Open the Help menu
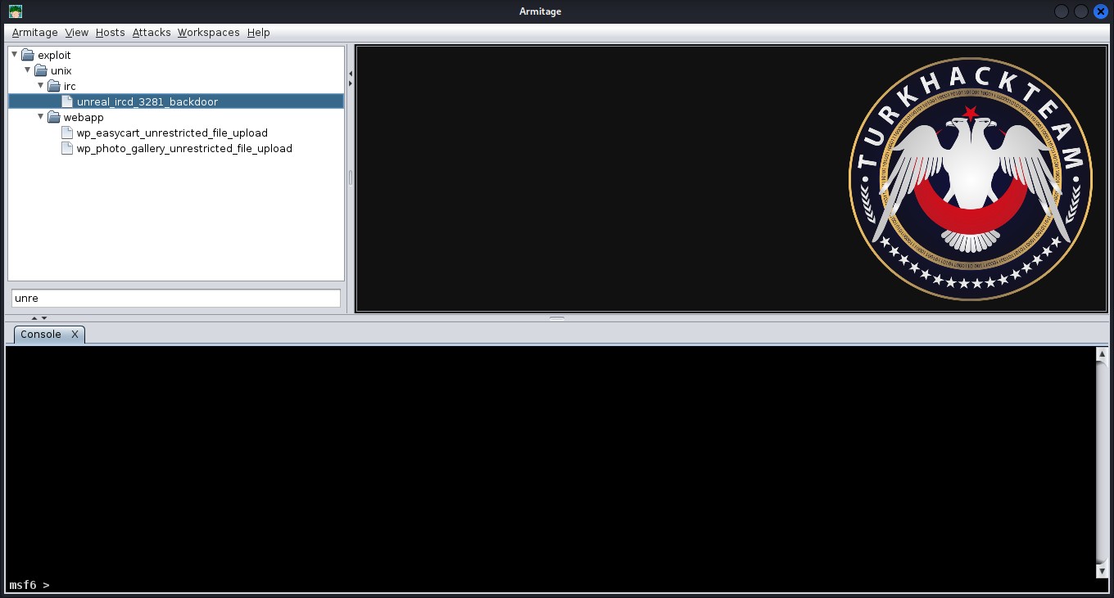1114x598 pixels. (x=258, y=33)
